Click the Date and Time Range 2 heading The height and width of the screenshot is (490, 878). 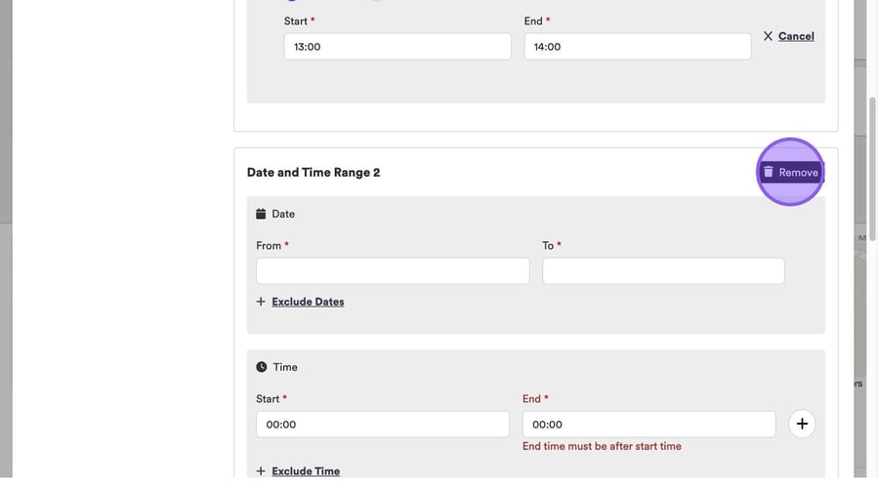314,173
